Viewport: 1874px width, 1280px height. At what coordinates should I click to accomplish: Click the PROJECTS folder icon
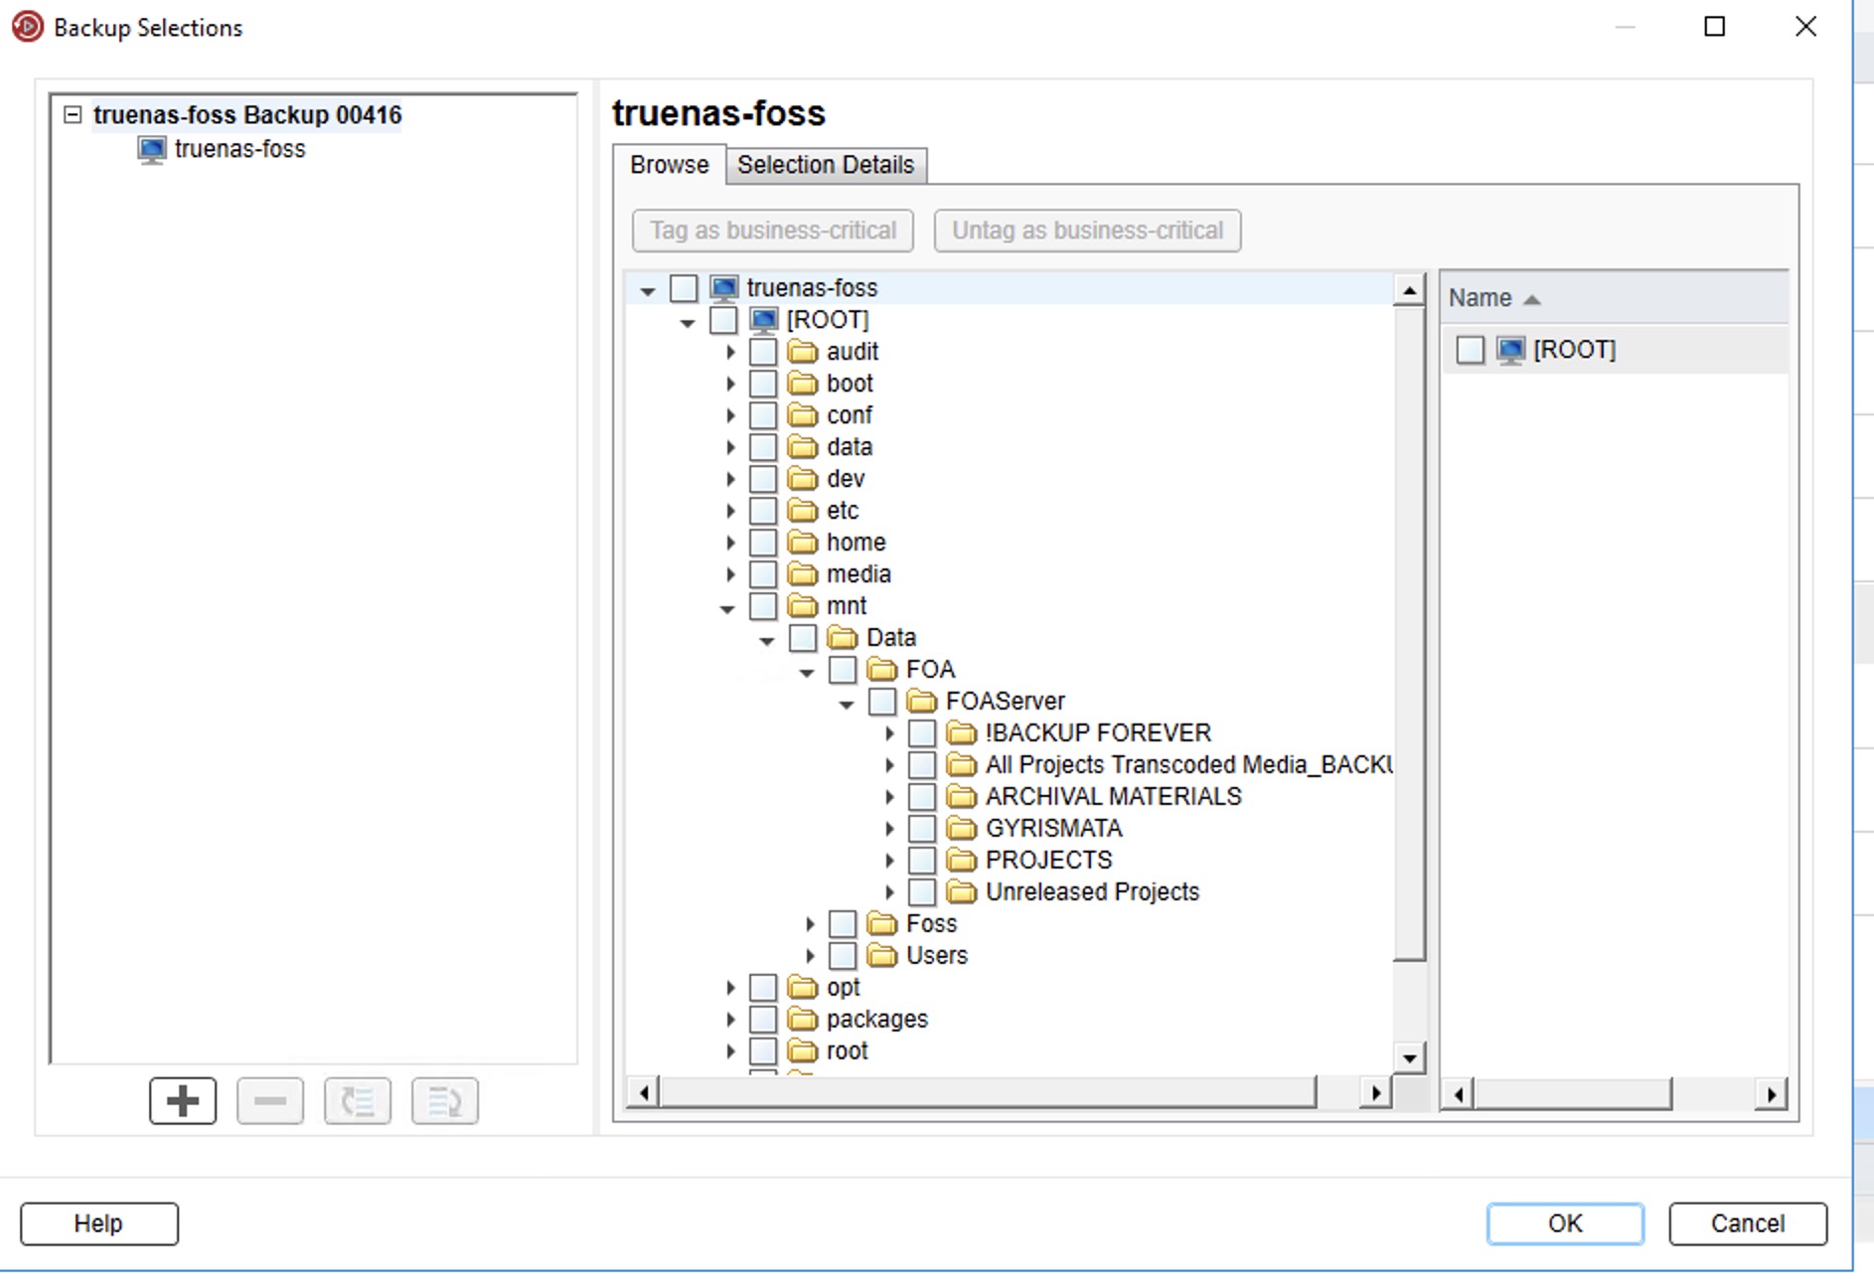pos(961,860)
